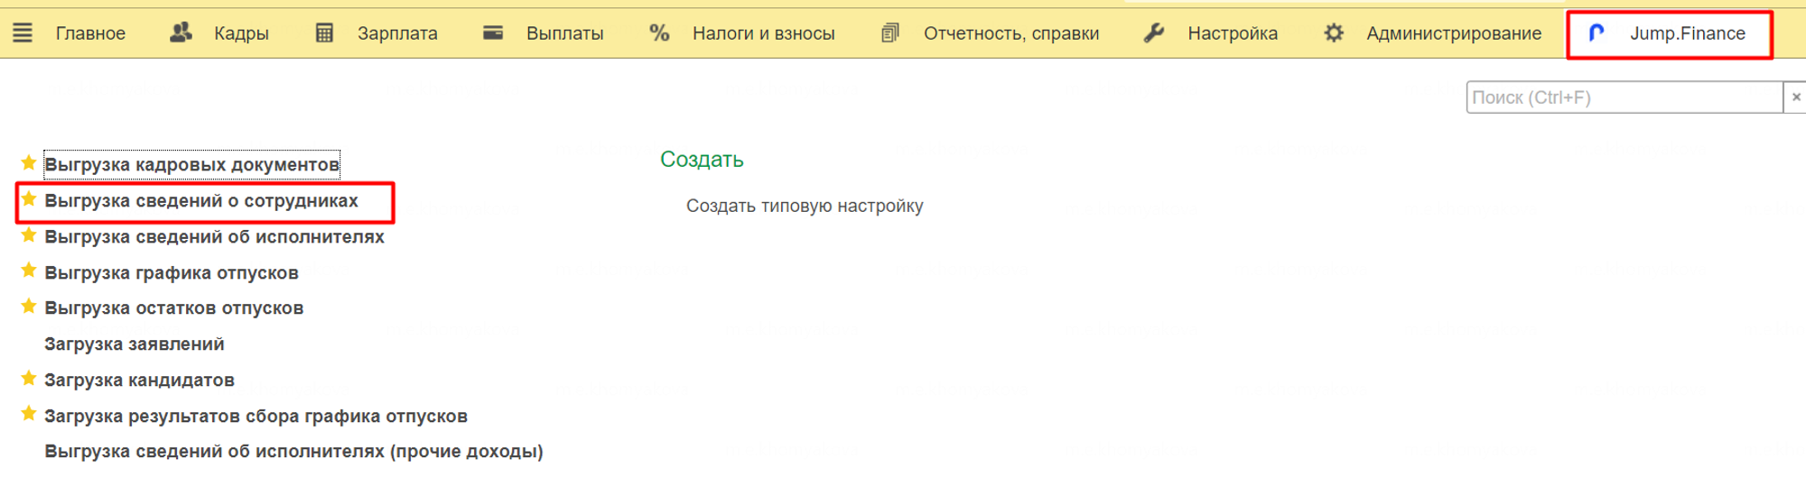Click the Зарплата calculator icon
The image size is (1806, 496).
[x=324, y=33]
